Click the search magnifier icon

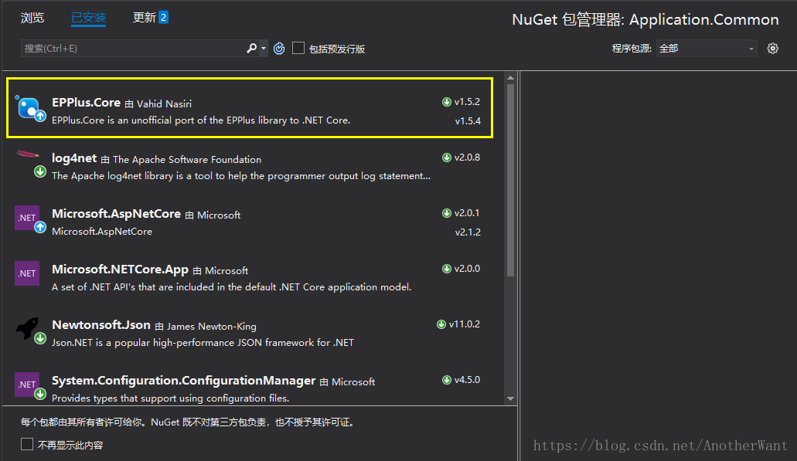(251, 48)
